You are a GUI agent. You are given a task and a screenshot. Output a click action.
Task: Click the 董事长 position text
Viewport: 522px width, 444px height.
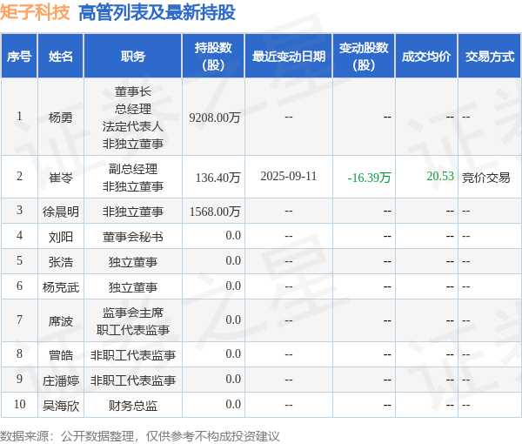[x=133, y=91]
